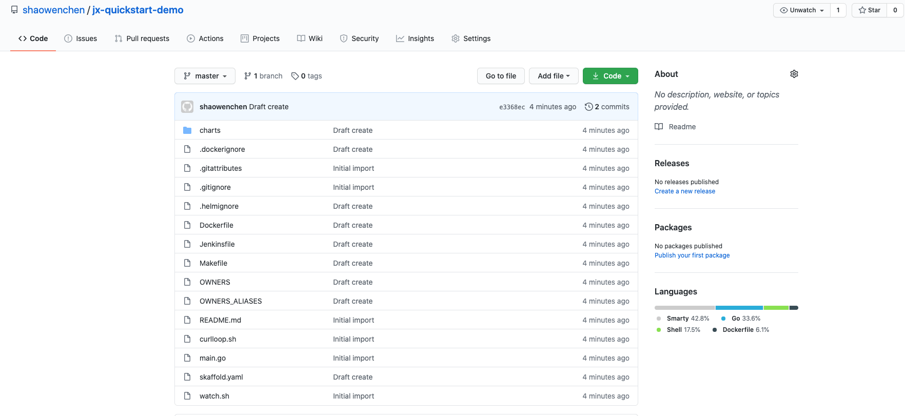Click the curlloop.sh file icon
Viewport: 905px width, 416px height.
tap(187, 339)
